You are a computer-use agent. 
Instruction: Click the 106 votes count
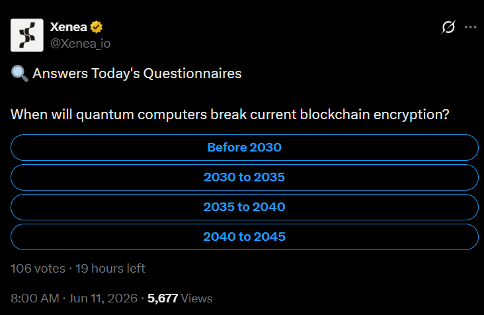click(38, 269)
